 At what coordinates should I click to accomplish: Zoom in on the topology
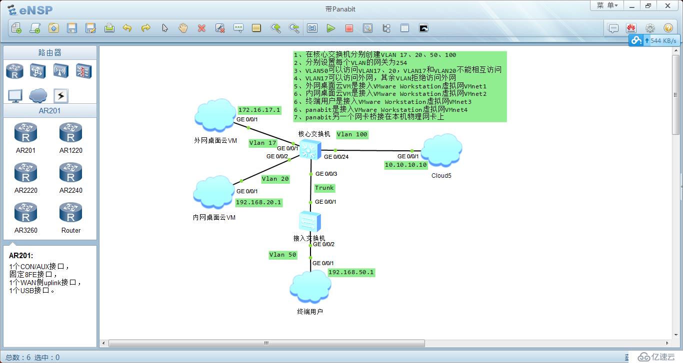click(x=275, y=28)
